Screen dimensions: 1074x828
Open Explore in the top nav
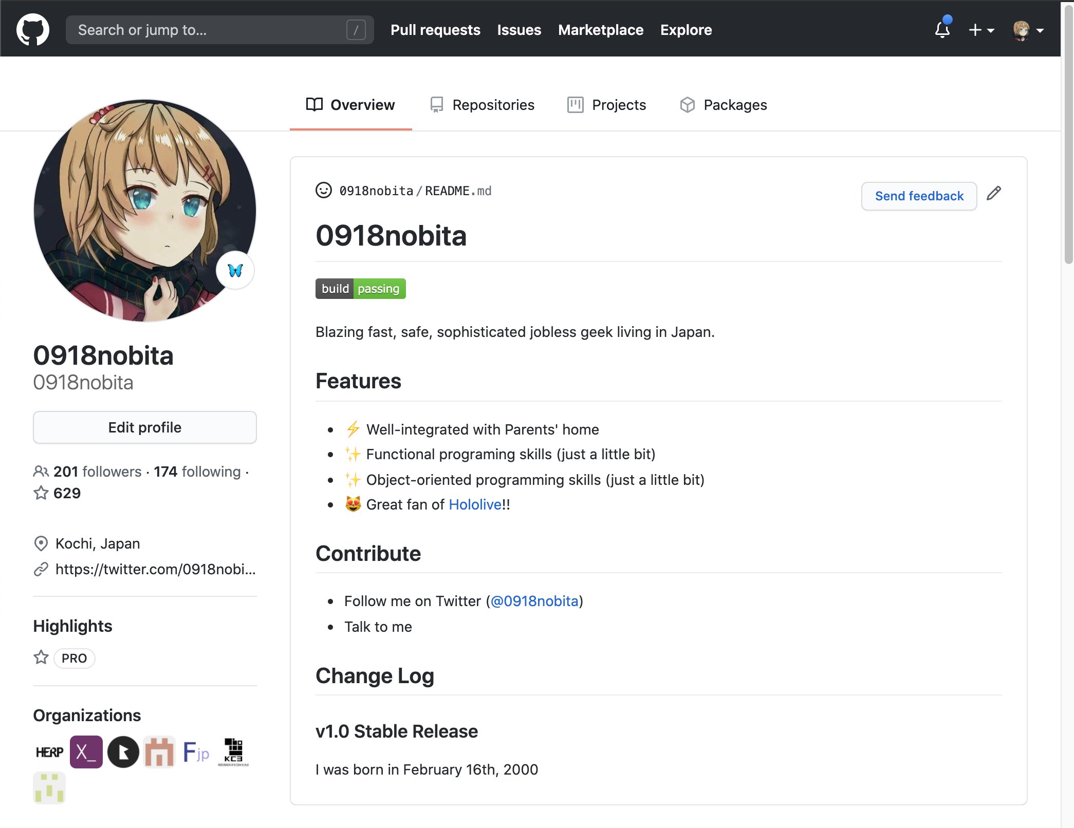pyautogui.click(x=686, y=30)
